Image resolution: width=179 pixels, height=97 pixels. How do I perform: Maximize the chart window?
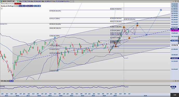[176, 1]
